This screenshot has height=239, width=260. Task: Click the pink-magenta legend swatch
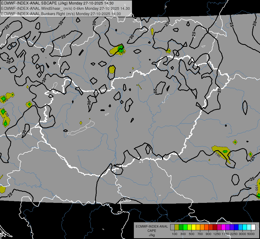click(x=219, y=227)
